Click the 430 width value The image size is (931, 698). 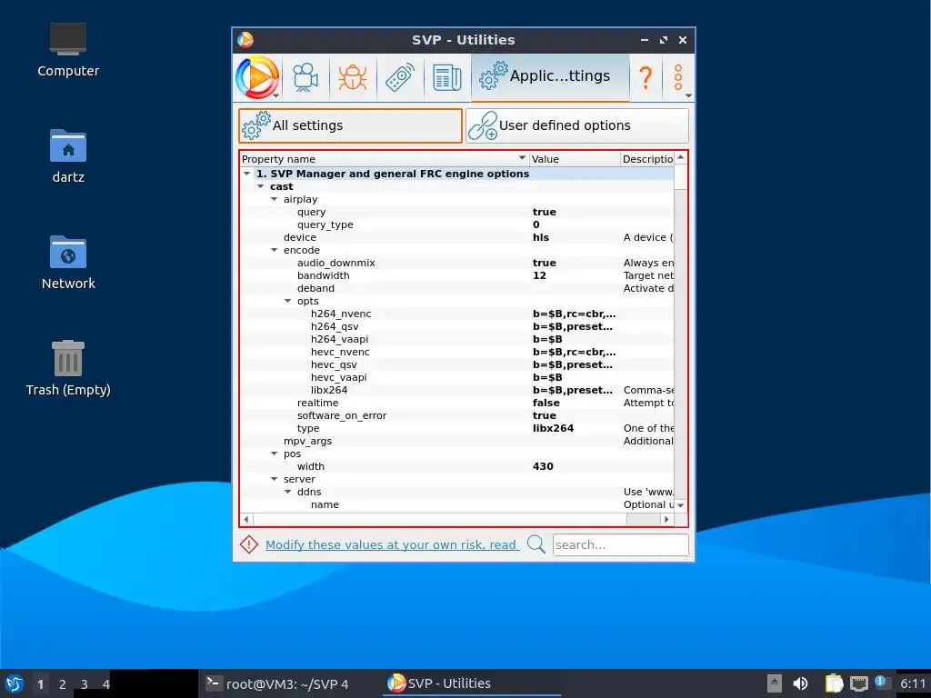[x=543, y=466]
